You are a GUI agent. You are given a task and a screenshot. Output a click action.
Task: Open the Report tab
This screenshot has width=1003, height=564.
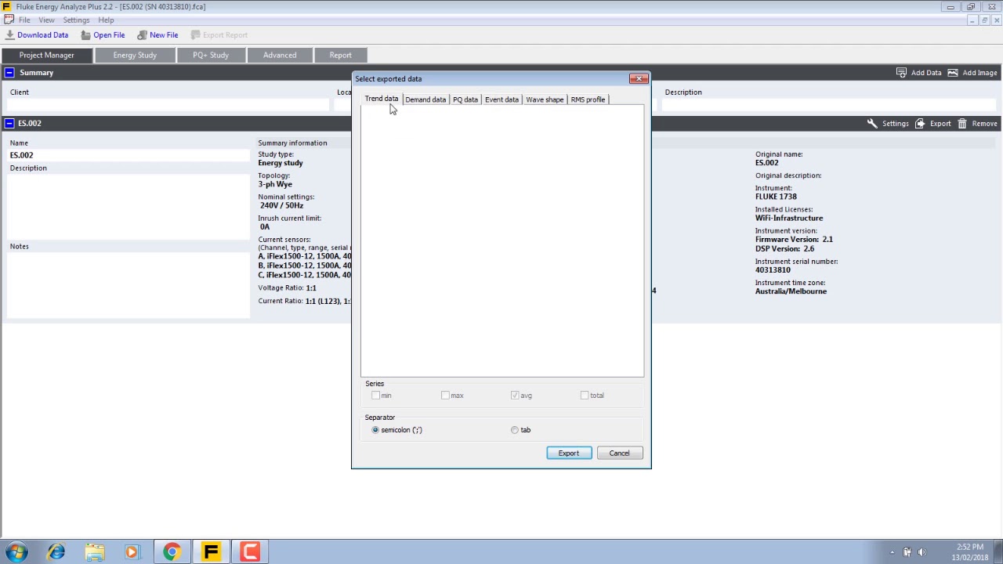coord(340,56)
